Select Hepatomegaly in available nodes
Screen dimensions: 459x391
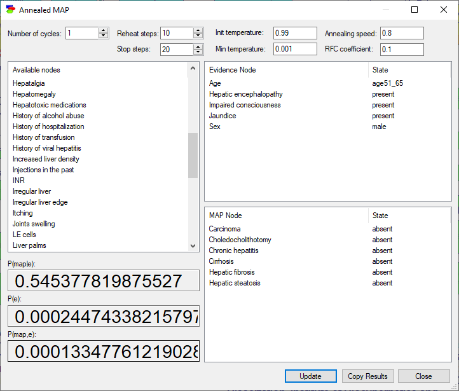click(34, 94)
